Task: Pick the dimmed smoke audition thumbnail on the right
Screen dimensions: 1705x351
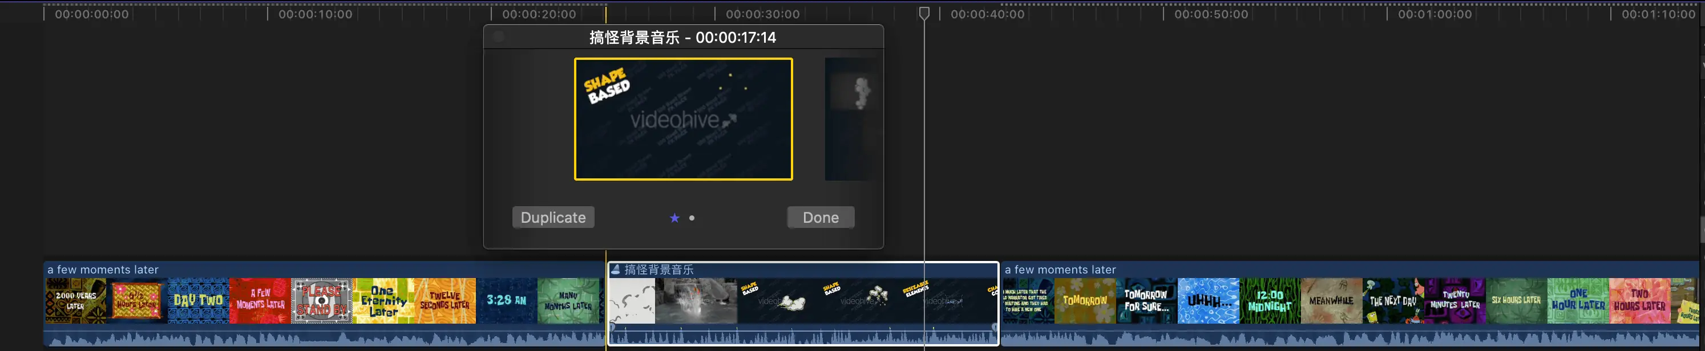Action: (x=851, y=119)
